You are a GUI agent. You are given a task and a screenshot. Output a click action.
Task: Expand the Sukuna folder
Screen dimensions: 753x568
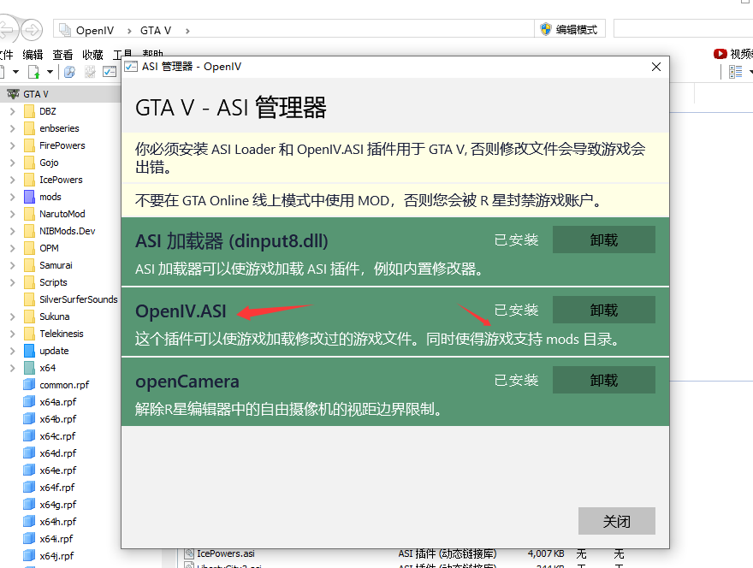[x=13, y=317]
